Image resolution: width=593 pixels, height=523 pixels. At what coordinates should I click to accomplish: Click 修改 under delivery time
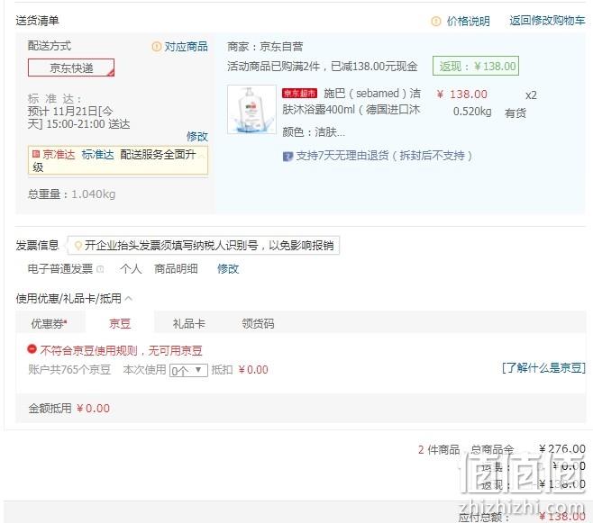[x=197, y=136]
